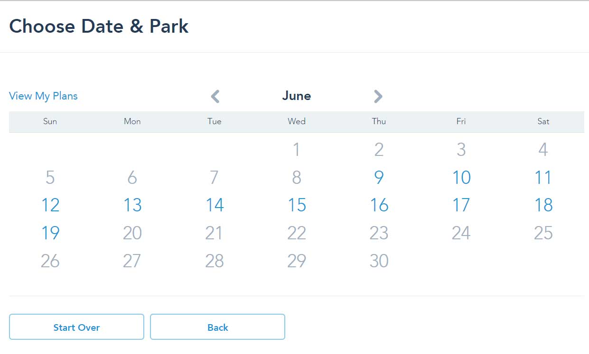The width and height of the screenshot is (589, 354).
Task: Pick June 19 on the calendar
Action: [x=50, y=233]
